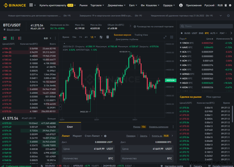Click the chart grid layout icon
Image resolution: width=234 pixels, height=167 pixels.
tap(108, 37)
